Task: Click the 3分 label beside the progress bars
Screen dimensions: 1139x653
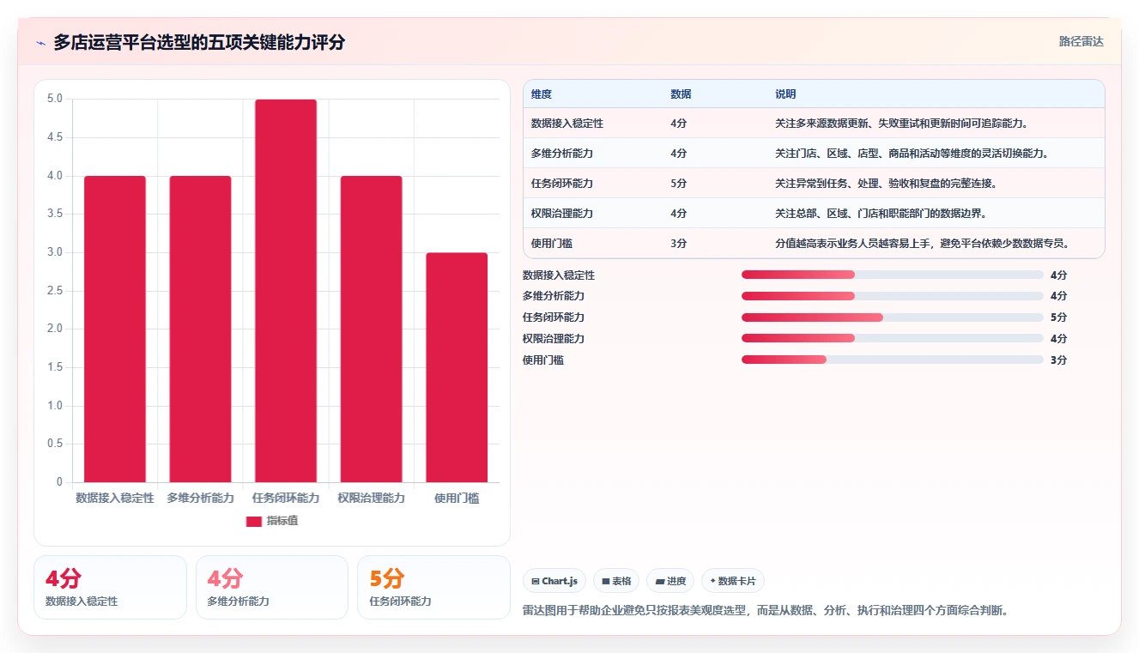Action: coord(1059,360)
